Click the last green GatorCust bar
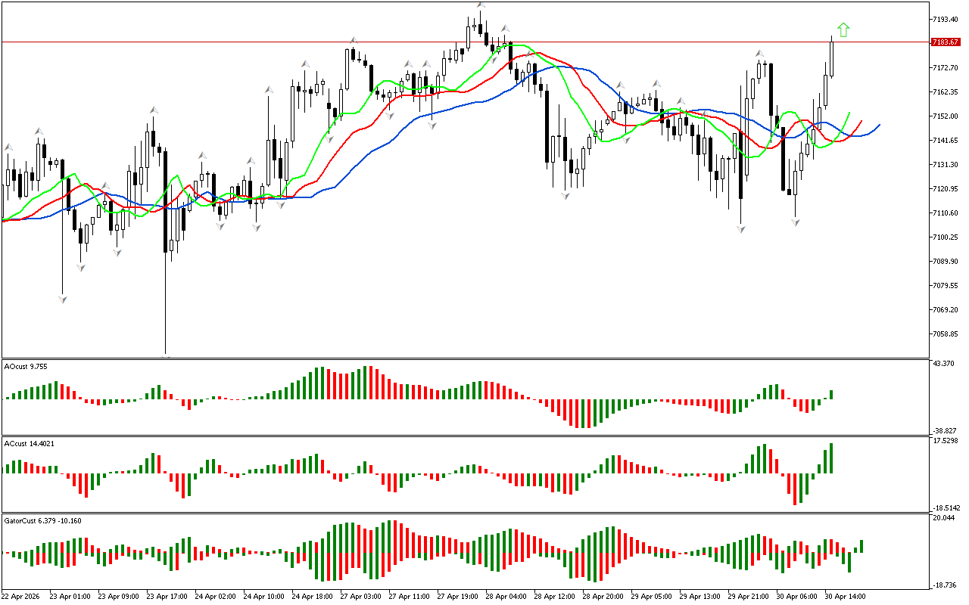 click(862, 546)
